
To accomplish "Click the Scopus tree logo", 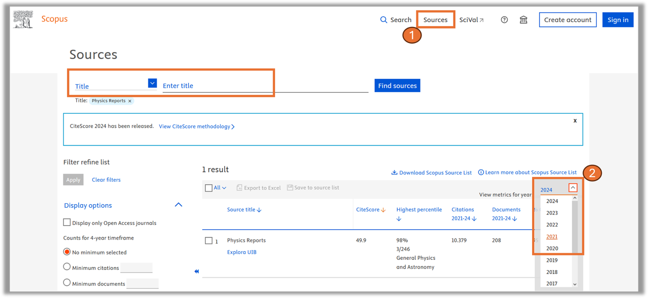I will [x=23, y=19].
